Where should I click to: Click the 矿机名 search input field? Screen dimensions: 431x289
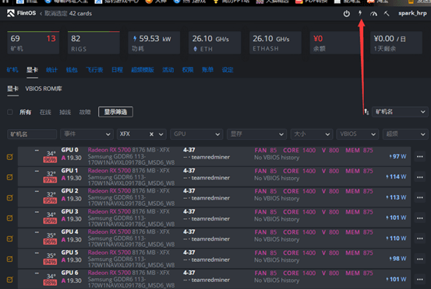pos(32,134)
